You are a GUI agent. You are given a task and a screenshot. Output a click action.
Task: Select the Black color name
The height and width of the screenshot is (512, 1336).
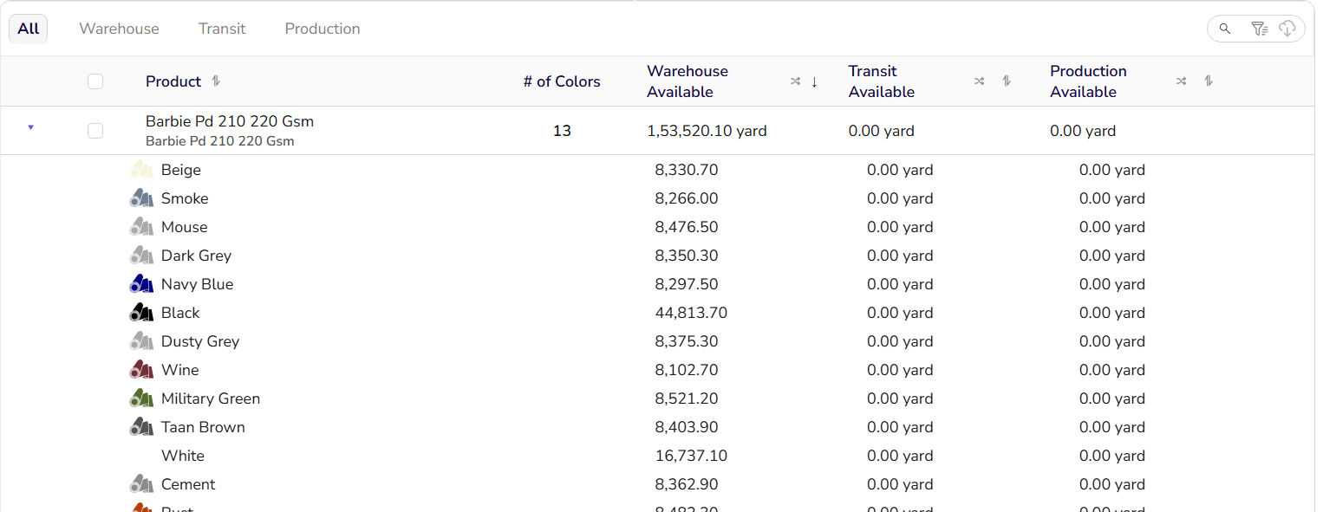pos(180,313)
